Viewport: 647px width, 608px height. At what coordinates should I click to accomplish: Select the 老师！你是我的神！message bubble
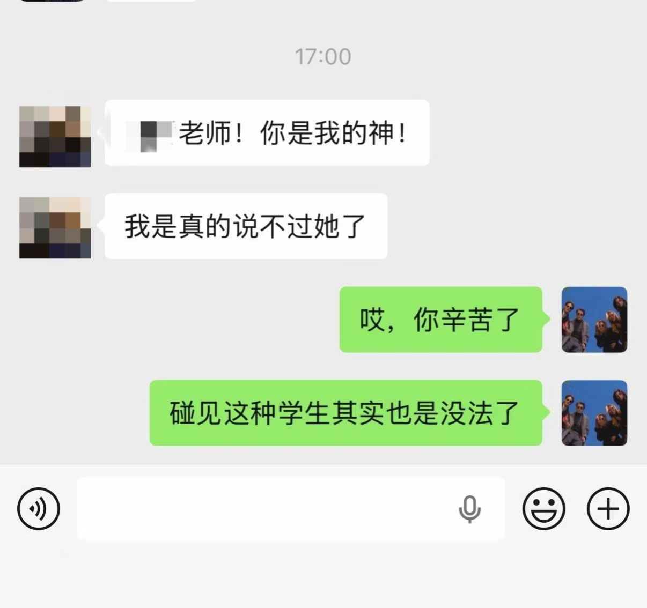[267, 132]
